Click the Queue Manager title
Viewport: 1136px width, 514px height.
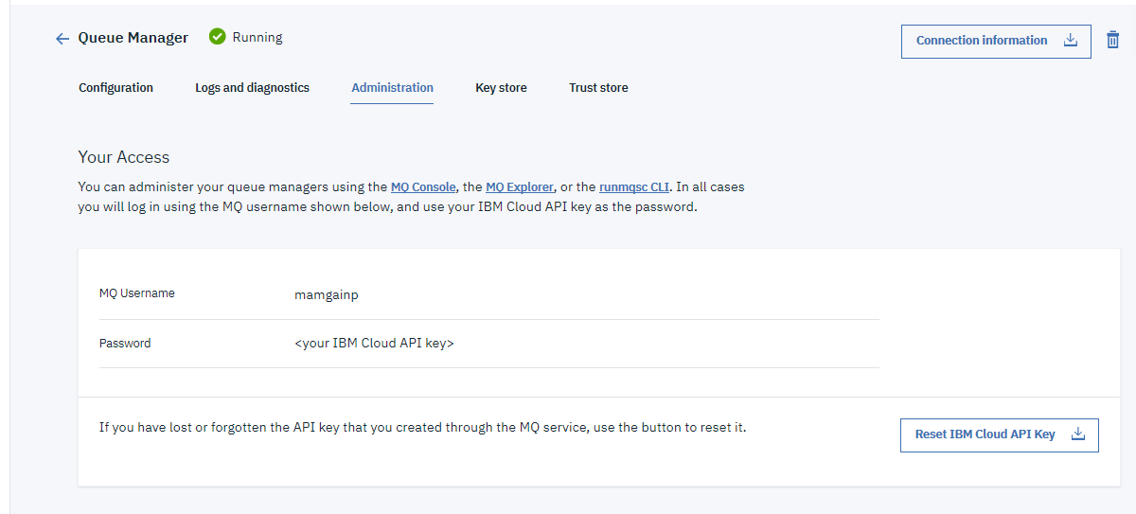(133, 38)
